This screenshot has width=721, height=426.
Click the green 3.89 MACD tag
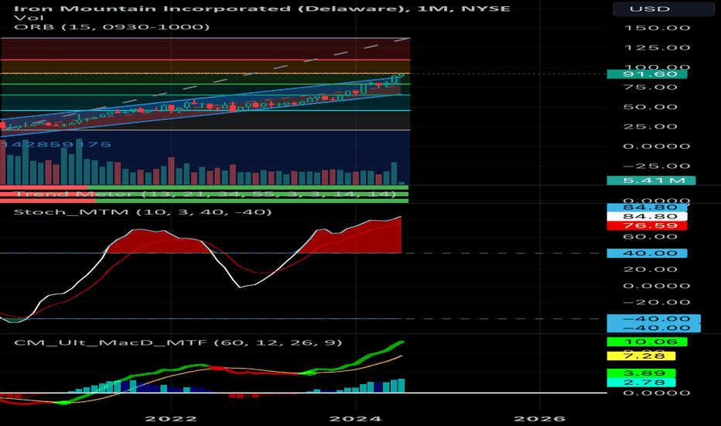[x=641, y=373]
